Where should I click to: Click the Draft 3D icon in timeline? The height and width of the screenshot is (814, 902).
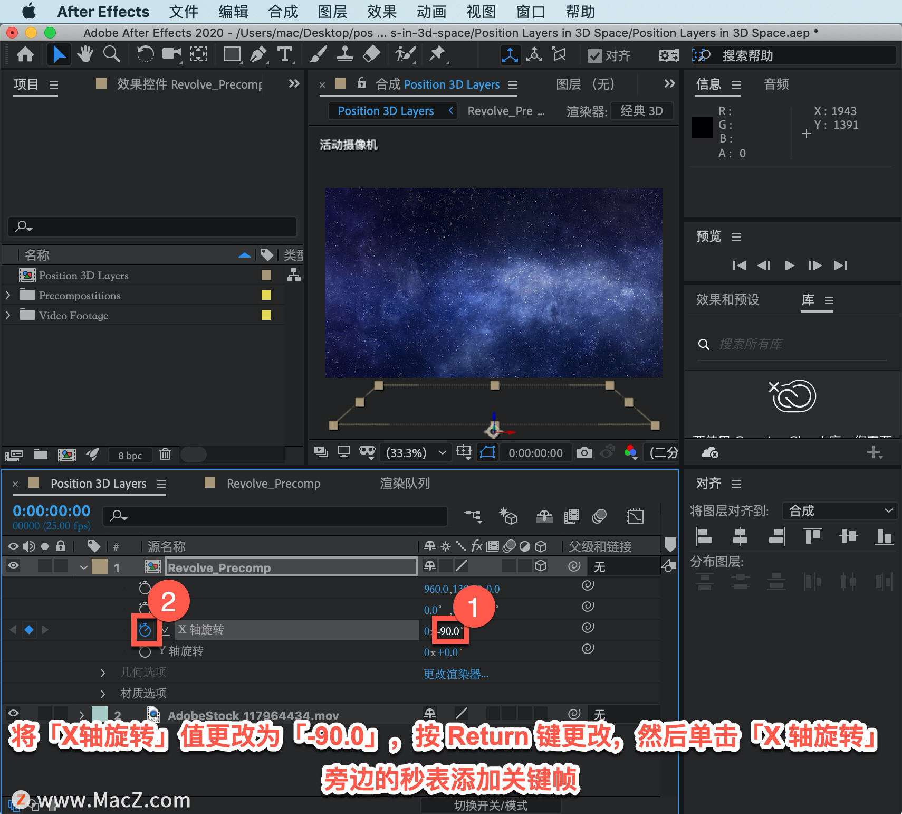tap(508, 516)
